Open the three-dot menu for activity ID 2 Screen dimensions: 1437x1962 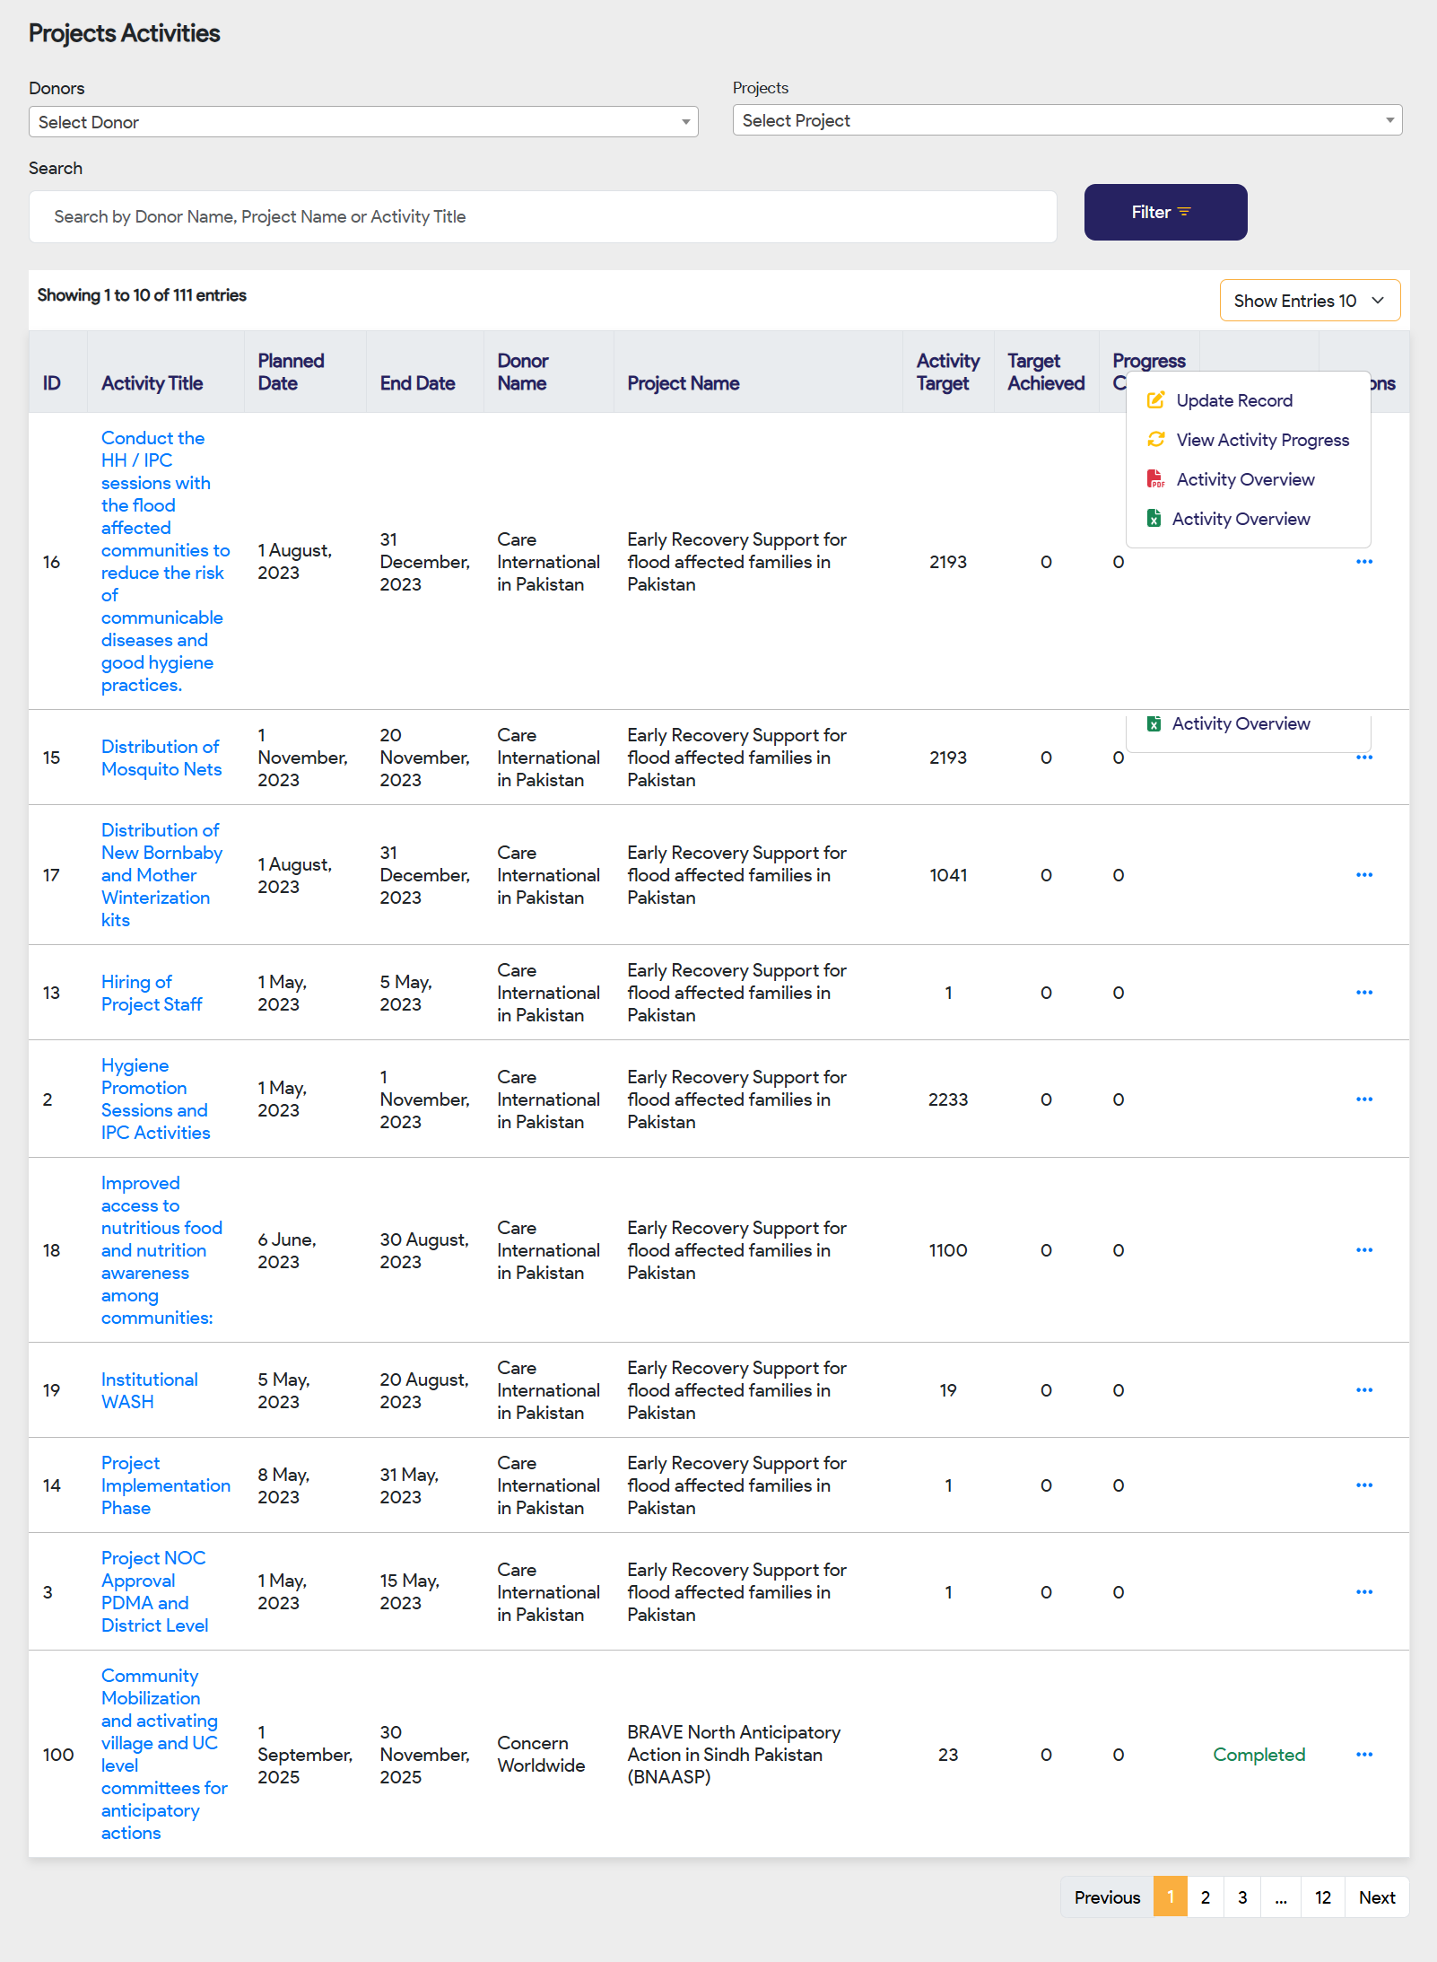[x=1363, y=1099]
